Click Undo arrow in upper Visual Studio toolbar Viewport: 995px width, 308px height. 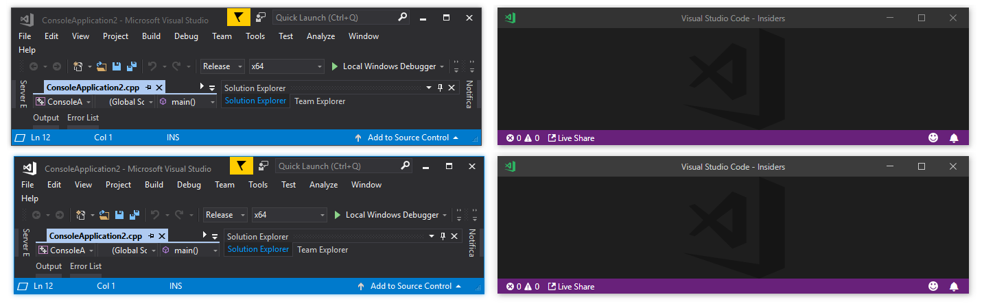click(x=152, y=66)
